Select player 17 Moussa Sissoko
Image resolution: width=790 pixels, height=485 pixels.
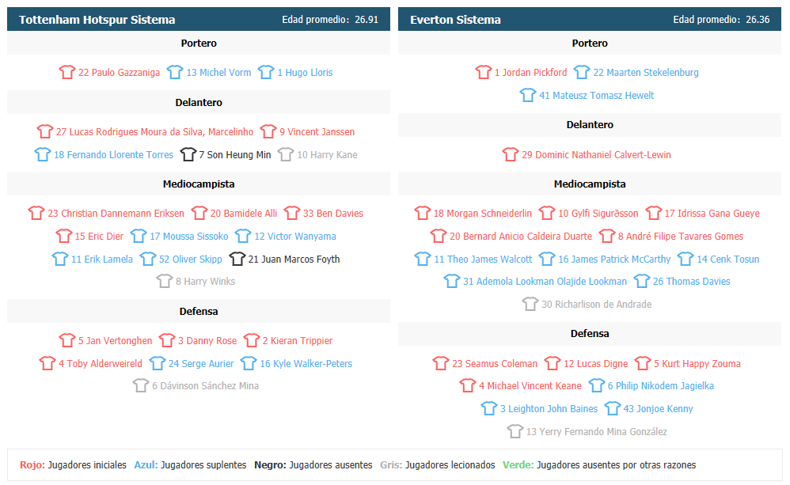(189, 237)
